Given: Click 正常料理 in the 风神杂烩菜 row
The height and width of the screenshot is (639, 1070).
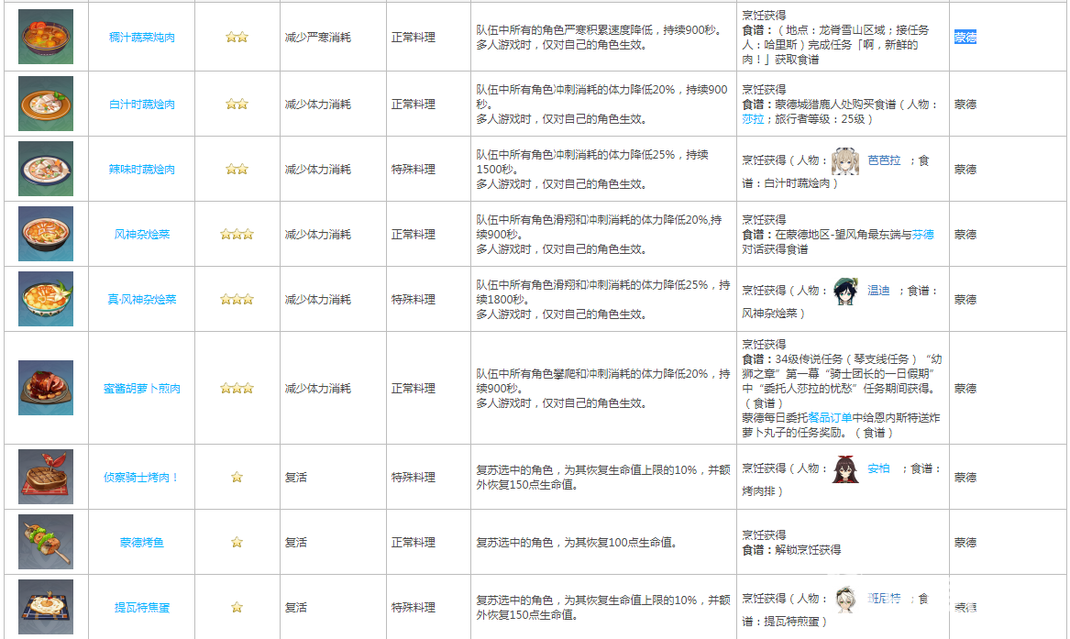Looking at the screenshot, I should [414, 235].
